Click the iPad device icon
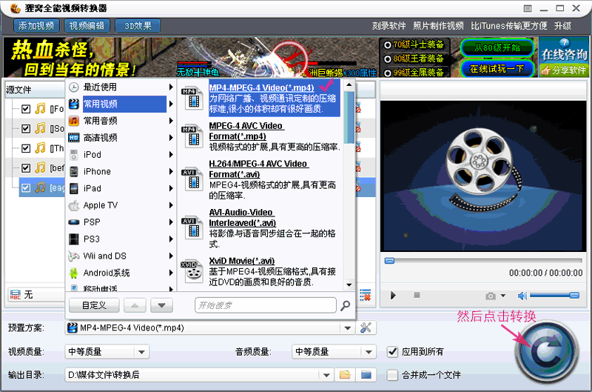The image size is (592, 392). 74,188
